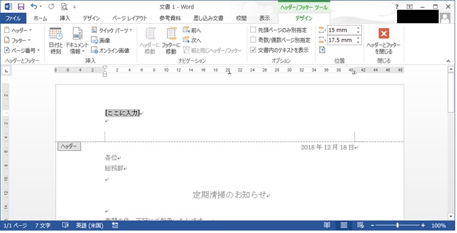Click the tab selector at ruler corner

tap(6, 70)
